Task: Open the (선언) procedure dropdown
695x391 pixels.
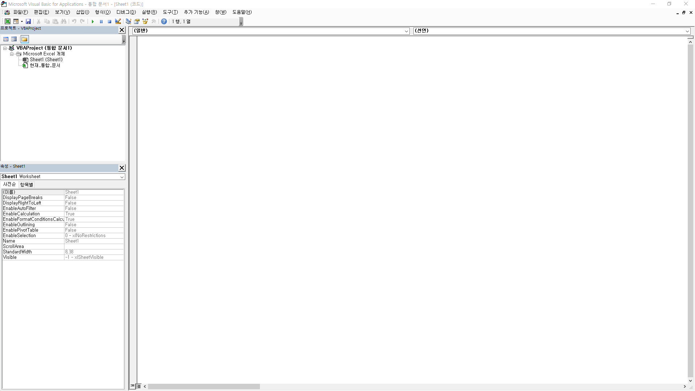Action: [x=687, y=31]
